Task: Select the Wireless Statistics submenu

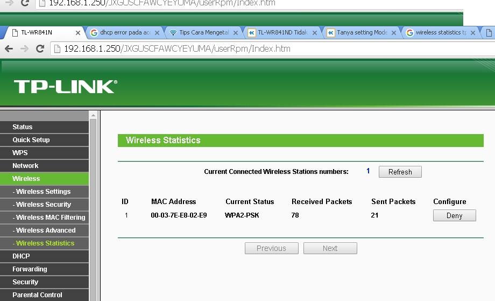Action: tap(44, 243)
